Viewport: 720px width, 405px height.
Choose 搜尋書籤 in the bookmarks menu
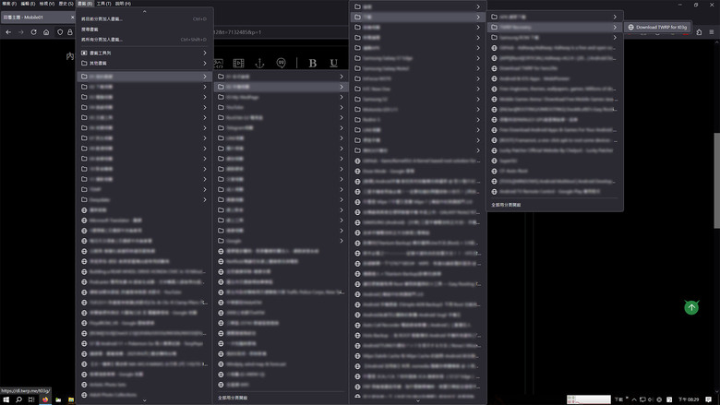[144, 29]
